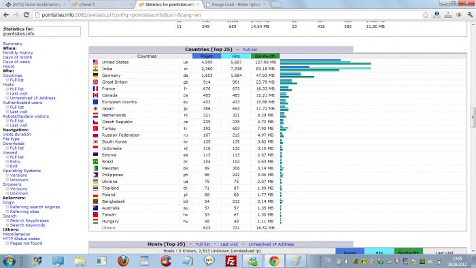Click the Germany flag icon

pos(95,76)
